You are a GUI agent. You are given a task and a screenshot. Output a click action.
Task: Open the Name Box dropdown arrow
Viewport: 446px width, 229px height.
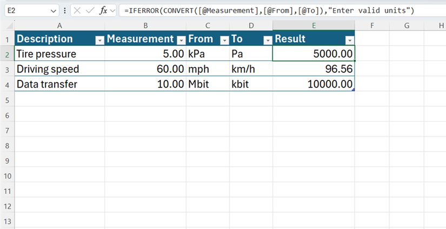53,11
